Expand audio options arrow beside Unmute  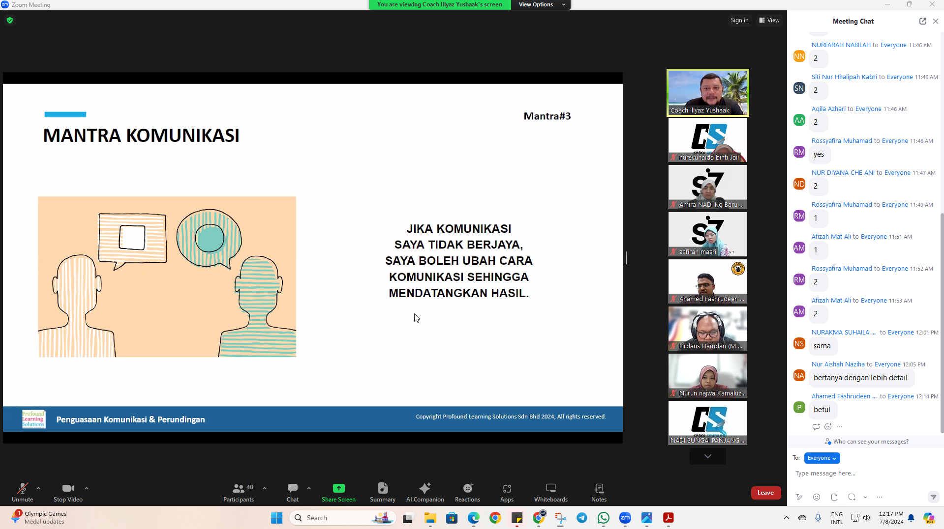click(38, 488)
